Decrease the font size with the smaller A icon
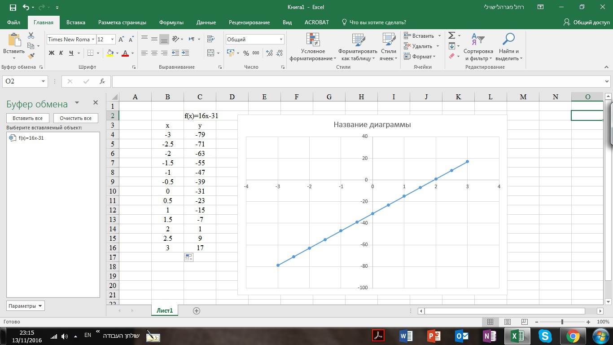Viewport: 613px width, 345px height. pos(131,40)
